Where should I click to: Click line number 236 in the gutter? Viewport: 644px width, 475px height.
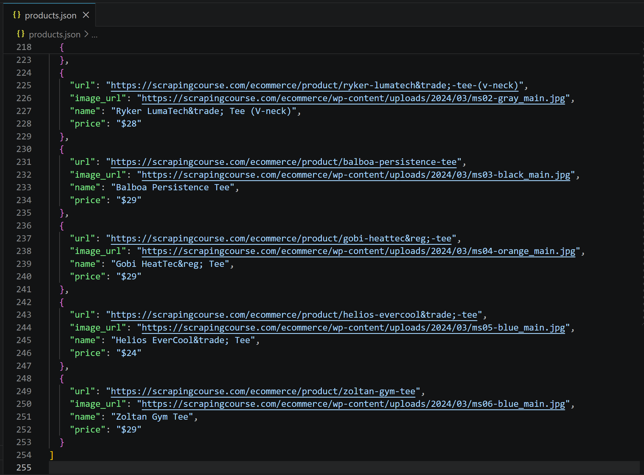(24, 226)
